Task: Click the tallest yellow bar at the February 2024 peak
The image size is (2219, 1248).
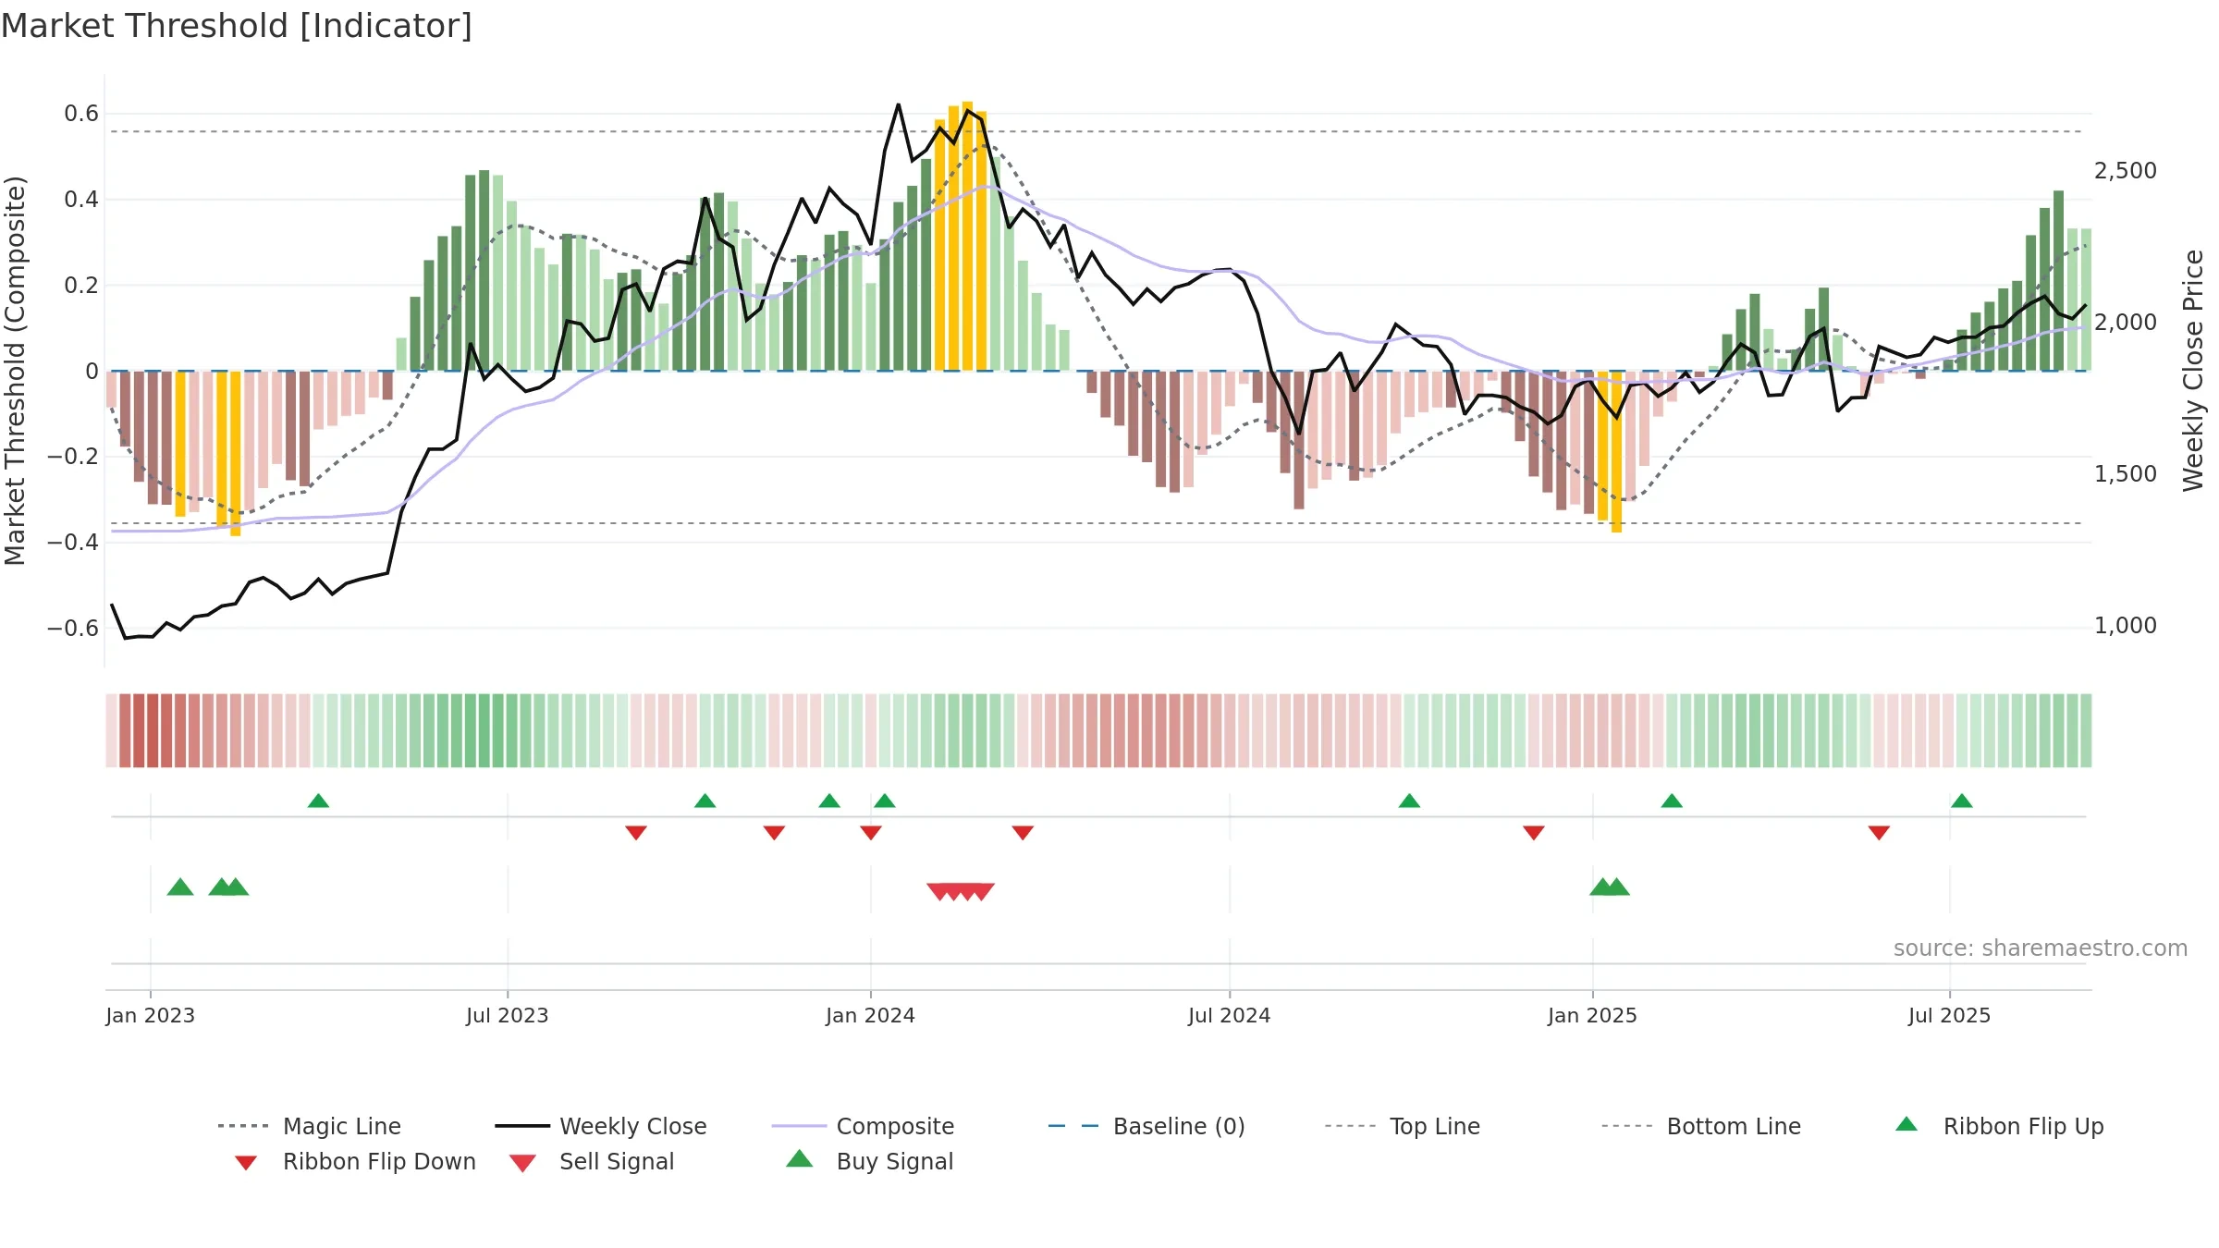Action: (x=967, y=236)
